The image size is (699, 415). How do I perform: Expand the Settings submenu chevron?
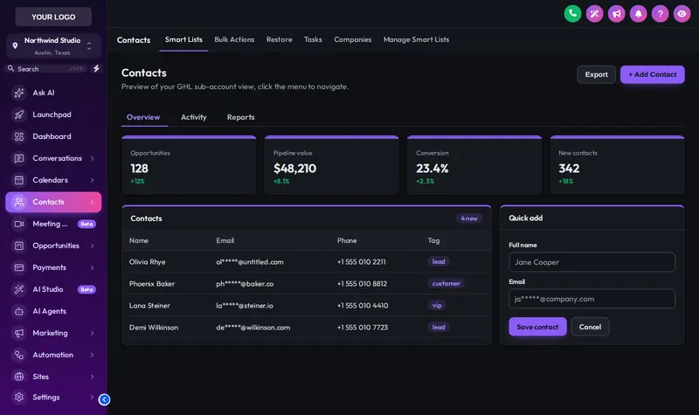93,397
